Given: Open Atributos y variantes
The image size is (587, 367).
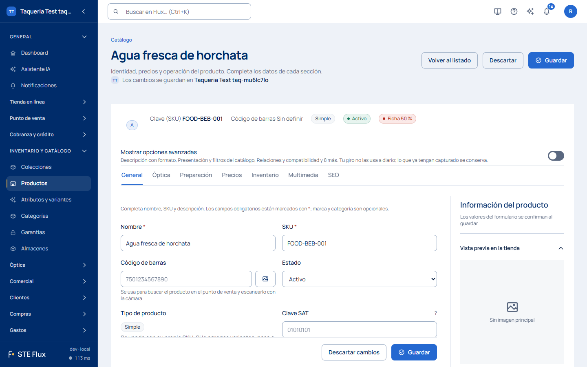Looking at the screenshot, I should tap(49, 200).
